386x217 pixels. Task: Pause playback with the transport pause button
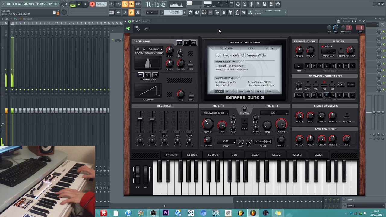point(79,4)
